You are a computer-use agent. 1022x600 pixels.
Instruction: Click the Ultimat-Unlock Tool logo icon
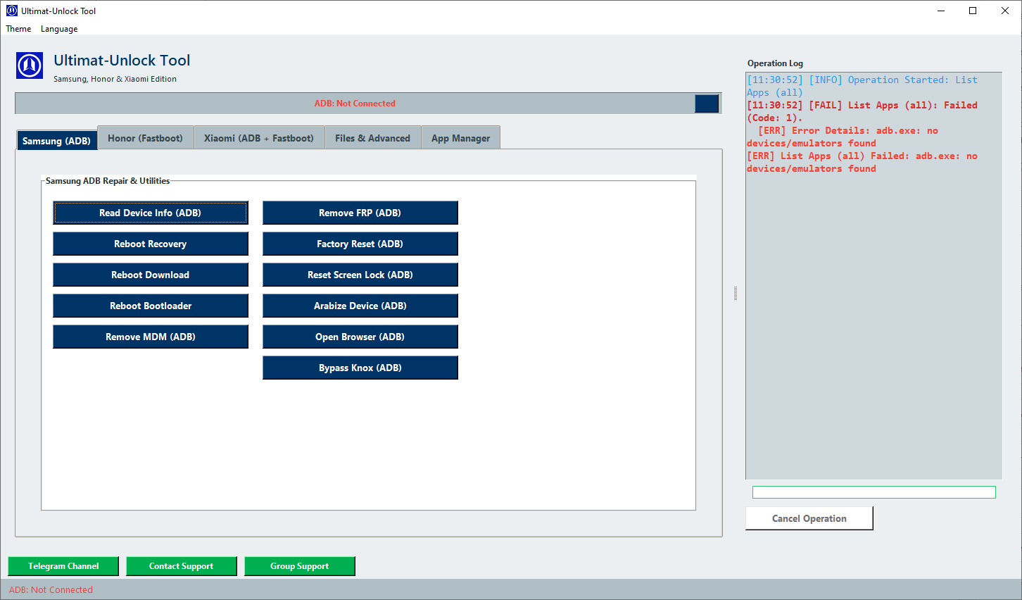(x=29, y=65)
